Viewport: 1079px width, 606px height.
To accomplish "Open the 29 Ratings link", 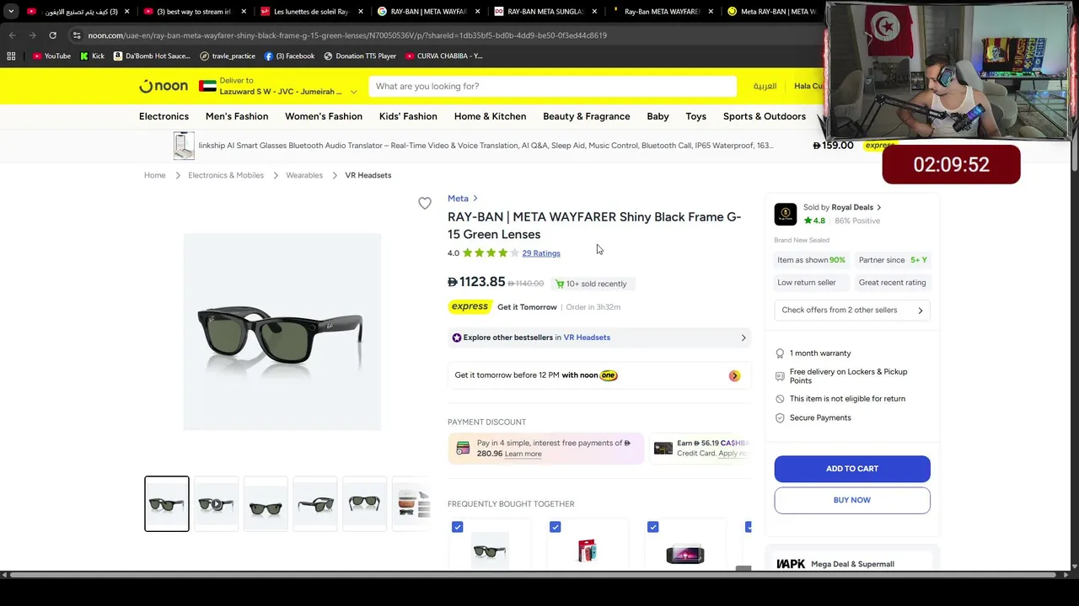I will (x=541, y=253).
